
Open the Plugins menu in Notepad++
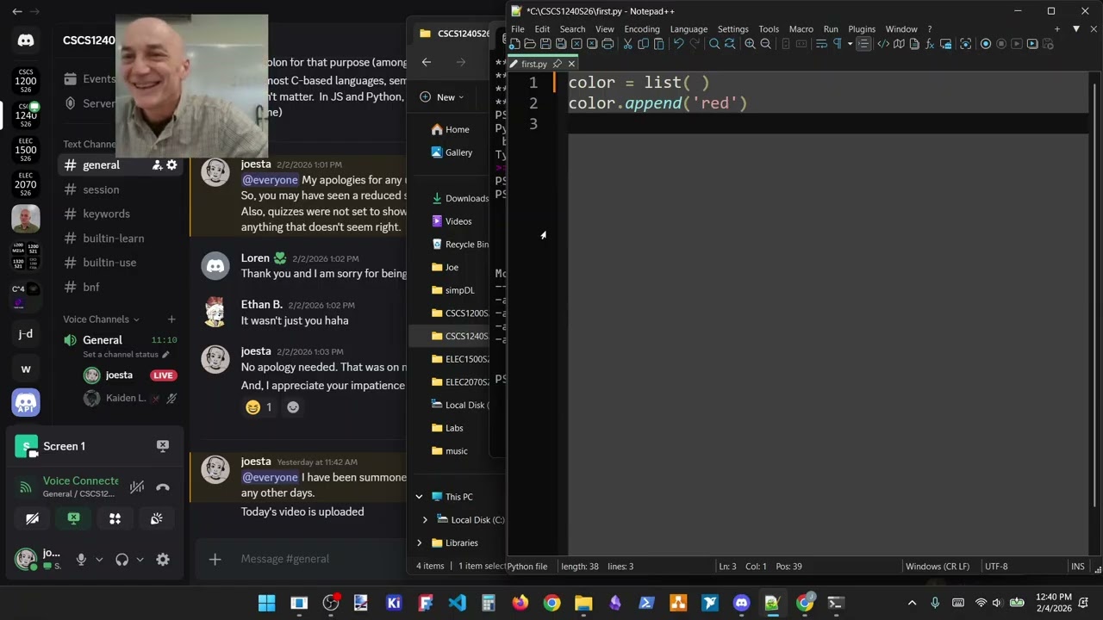[x=862, y=29]
